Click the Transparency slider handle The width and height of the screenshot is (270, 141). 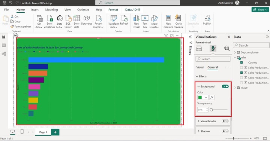coord(211,110)
